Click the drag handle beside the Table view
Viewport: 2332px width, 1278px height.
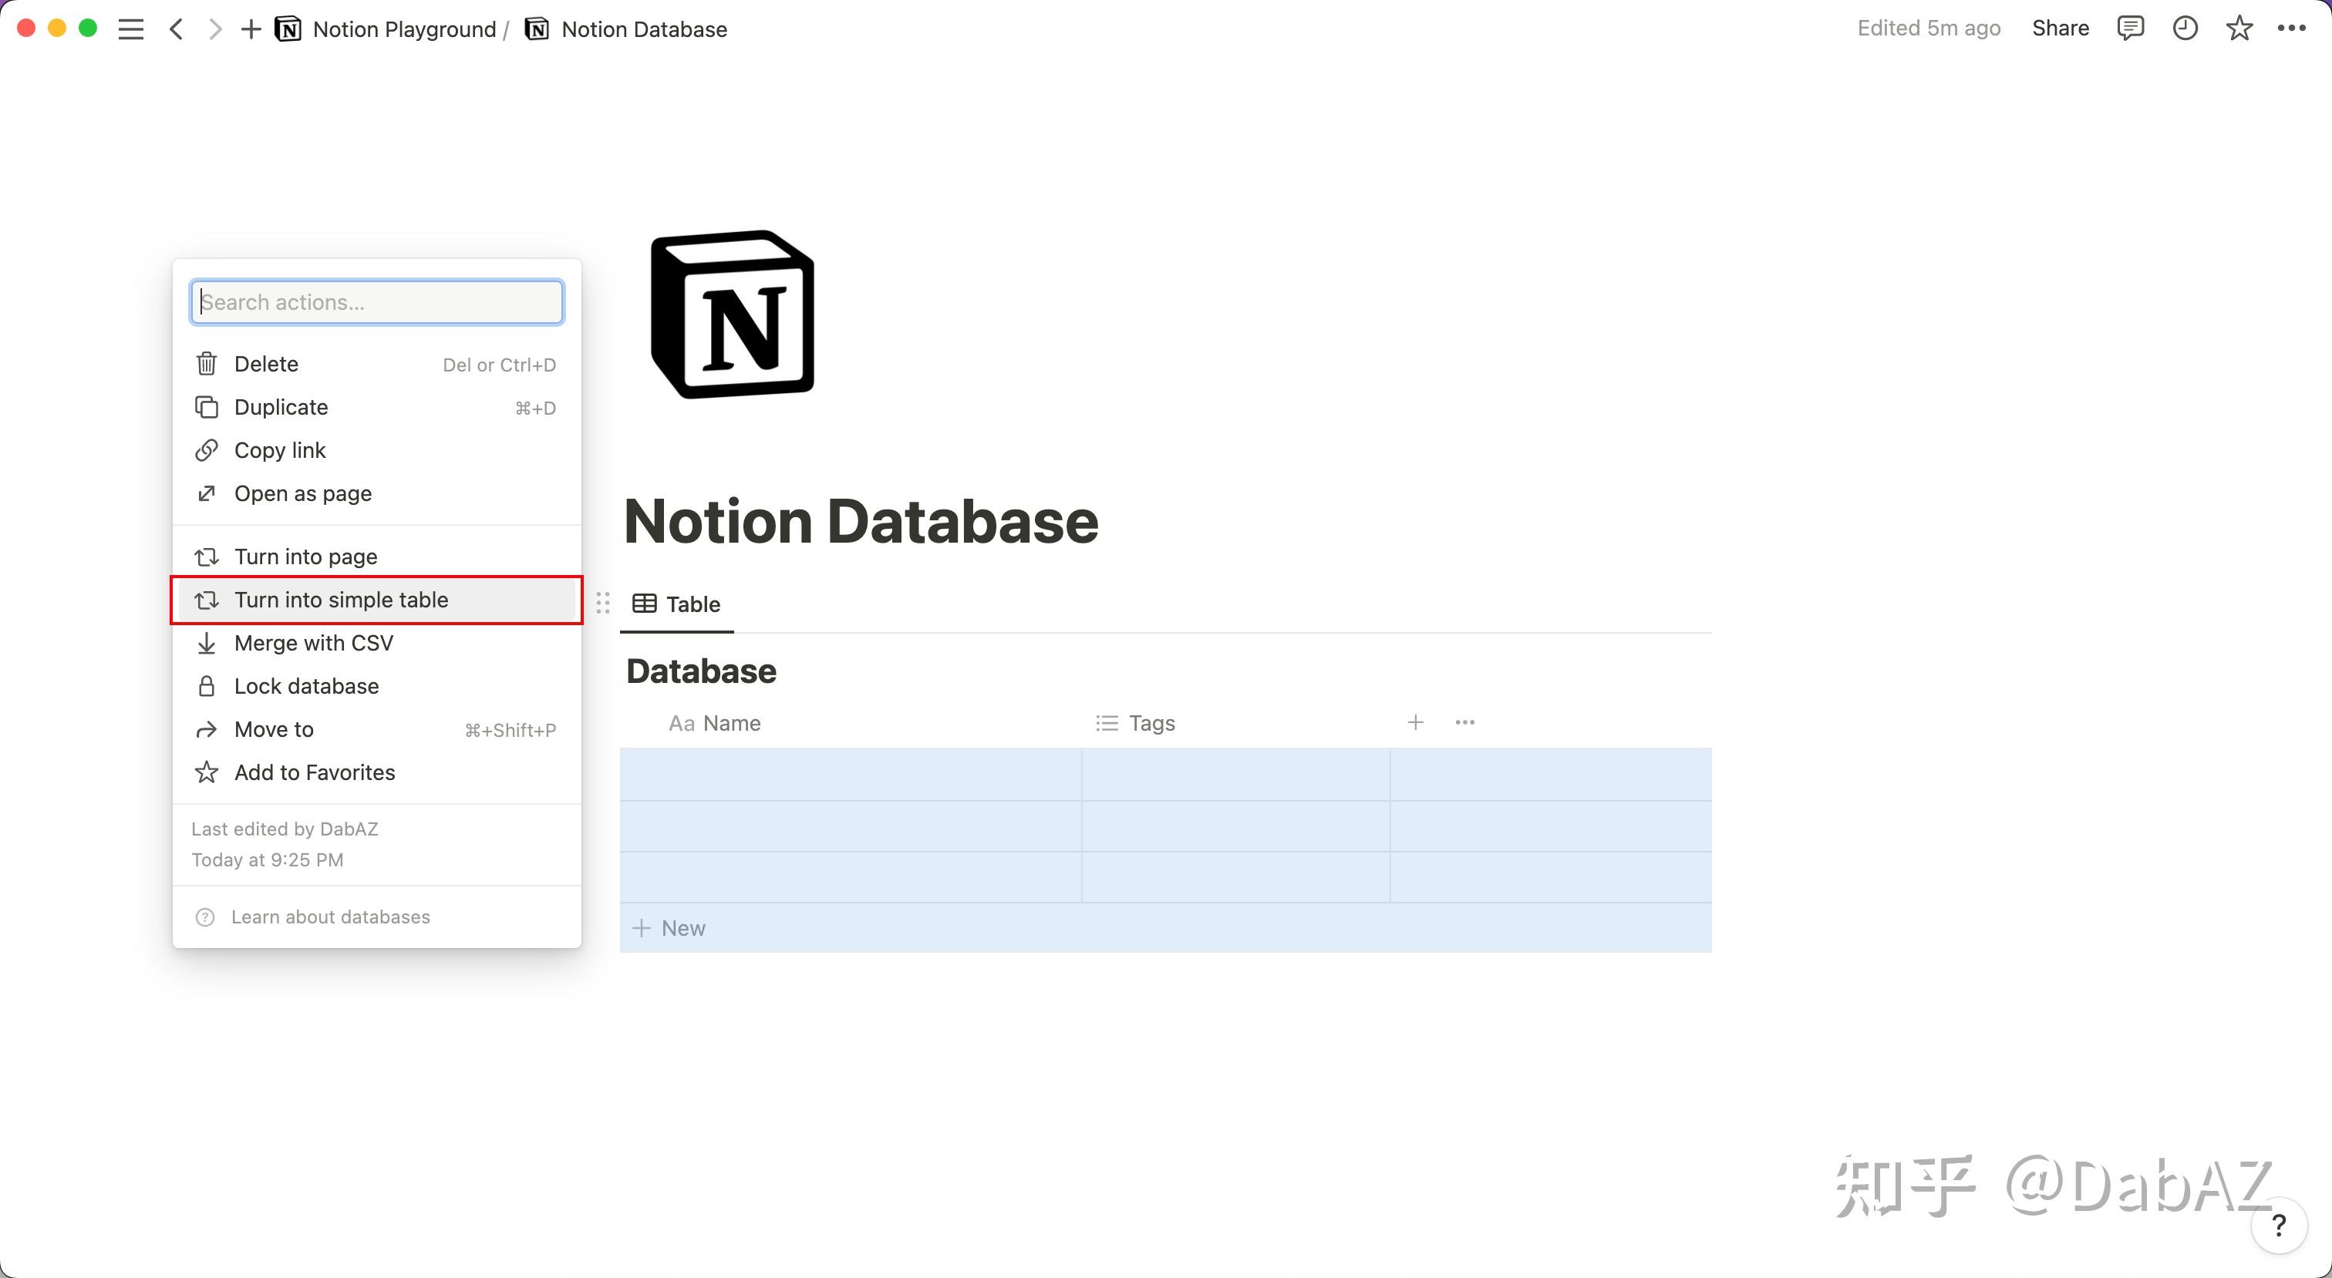click(603, 602)
